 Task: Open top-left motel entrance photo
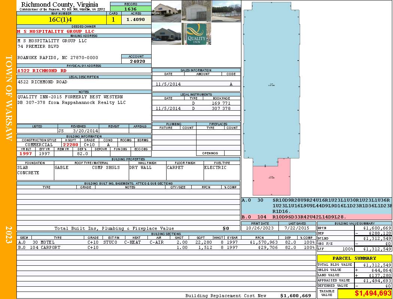pyautogui.click(x=166, y=11)
